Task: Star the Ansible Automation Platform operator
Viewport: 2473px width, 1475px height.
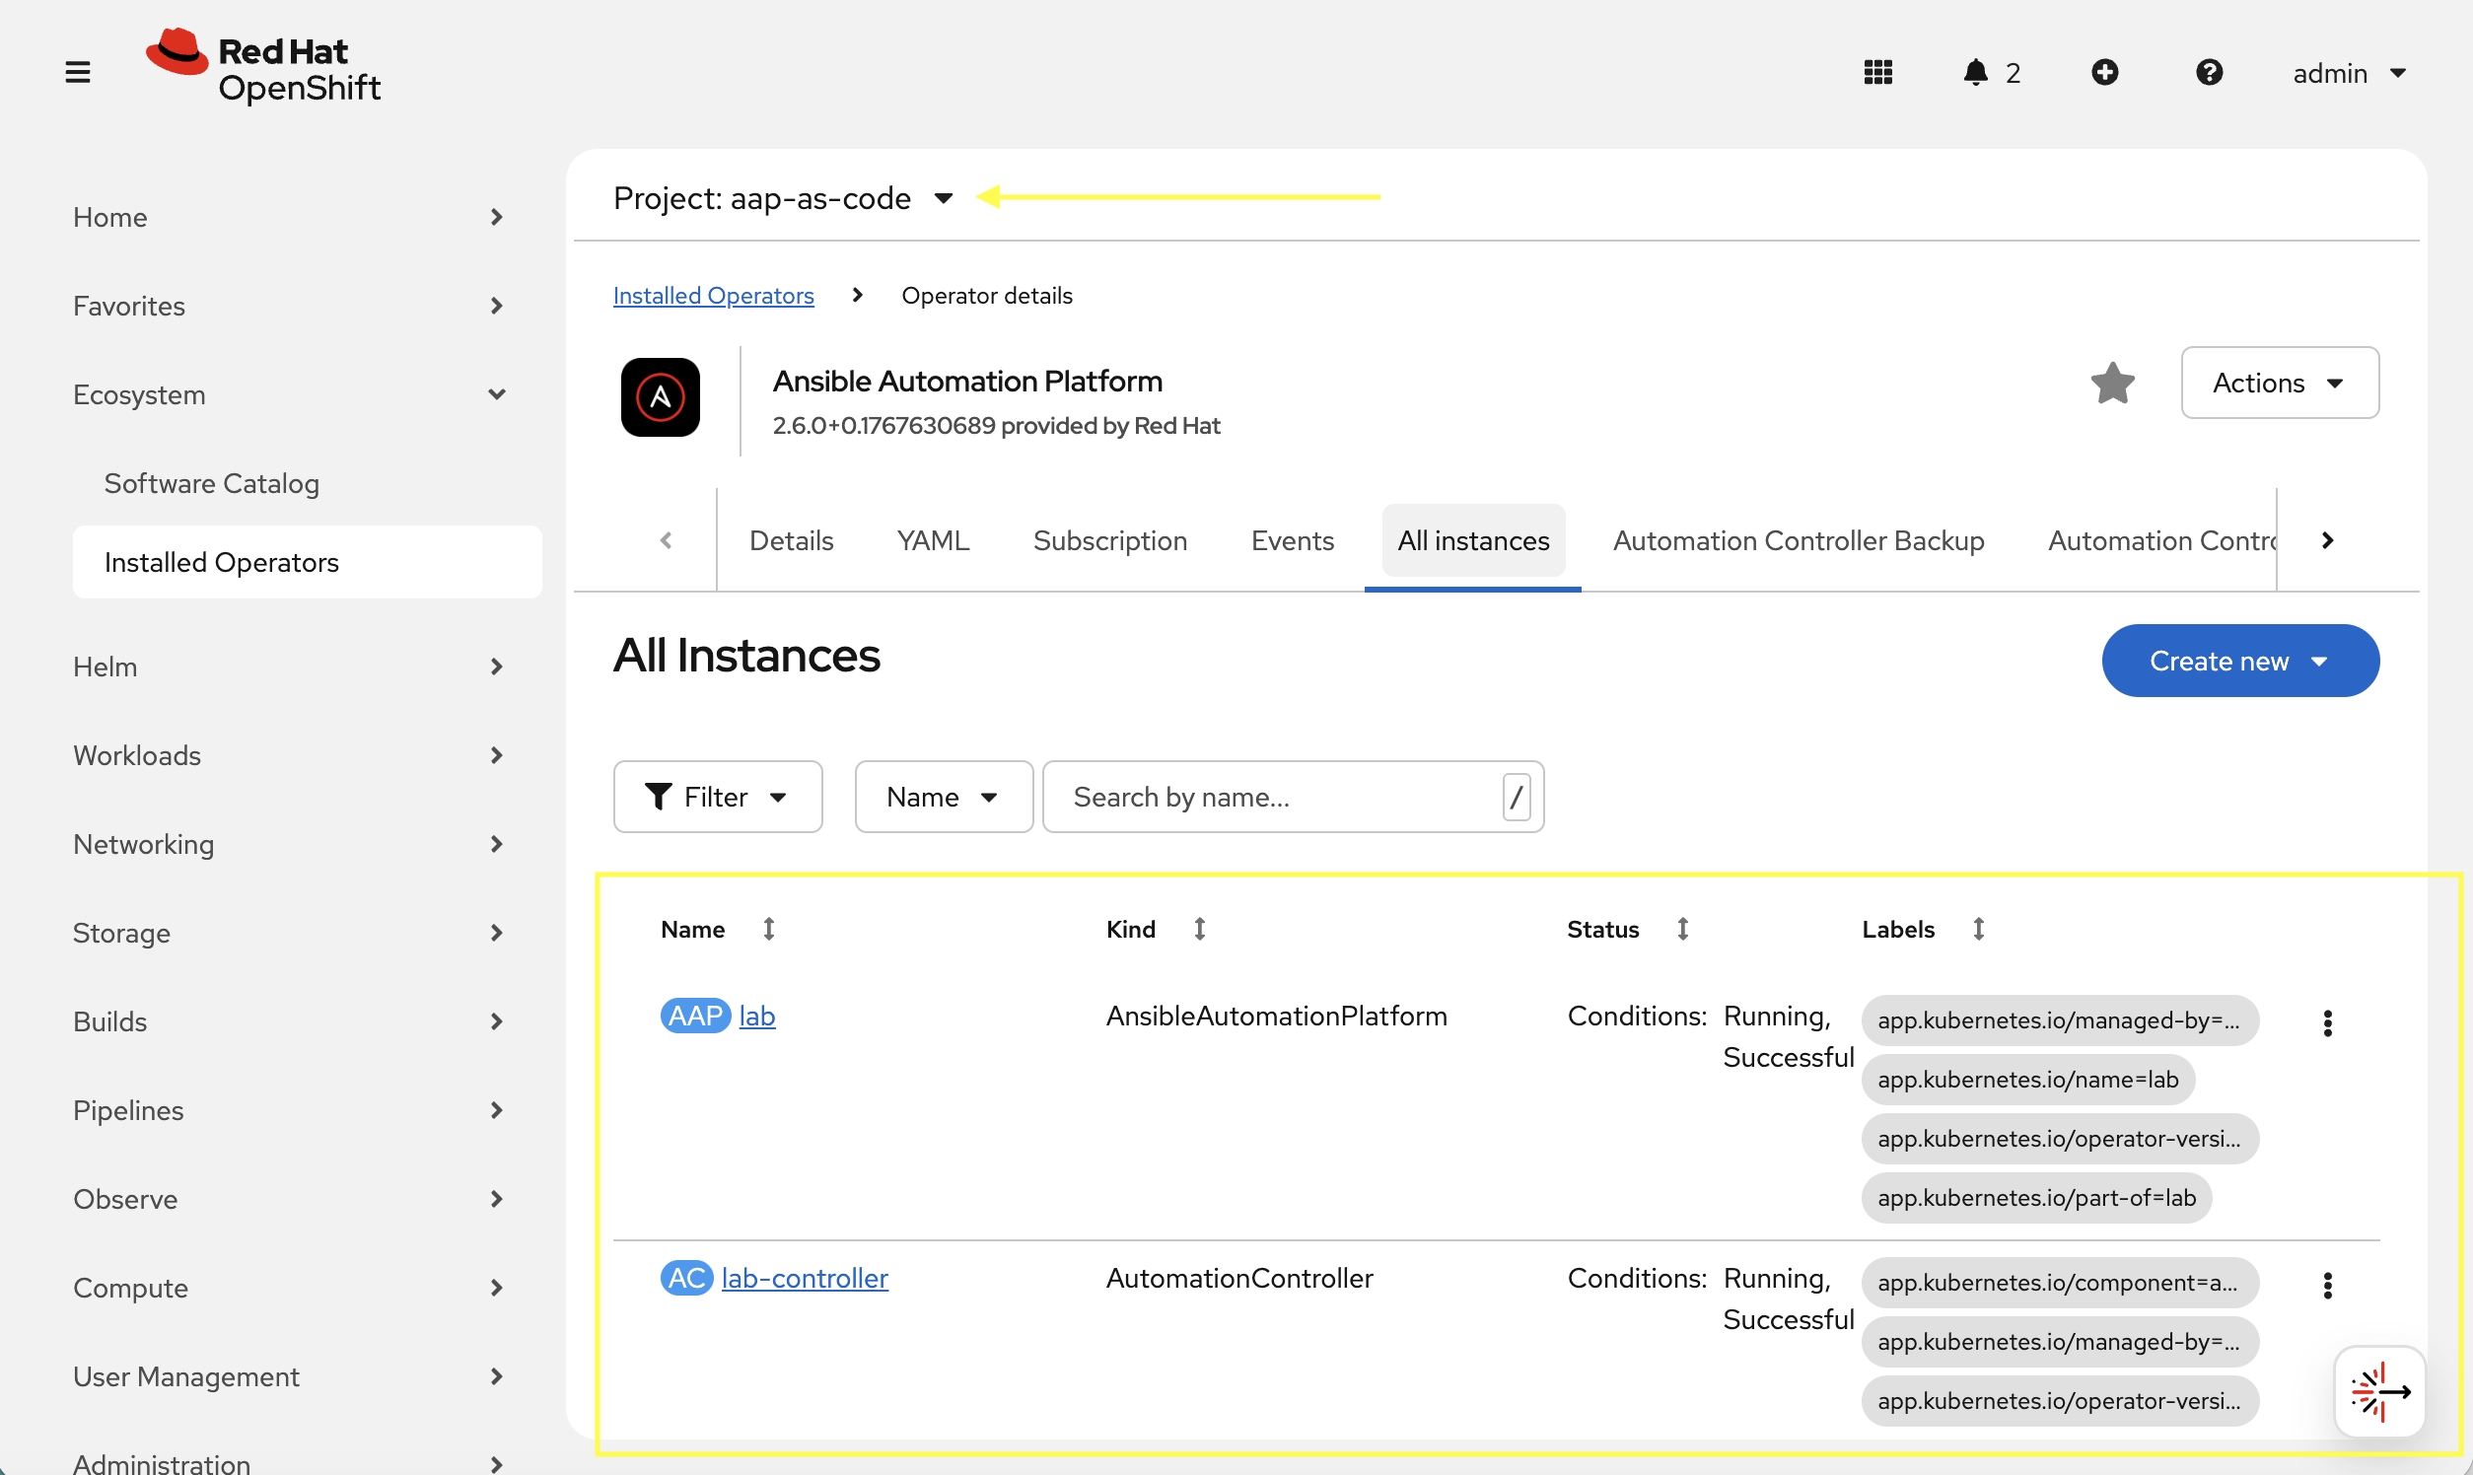Action: pyautogui.click(x=2112, y=383)
